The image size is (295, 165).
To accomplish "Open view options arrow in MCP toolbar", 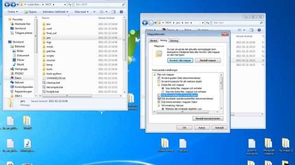I will 106,12.
